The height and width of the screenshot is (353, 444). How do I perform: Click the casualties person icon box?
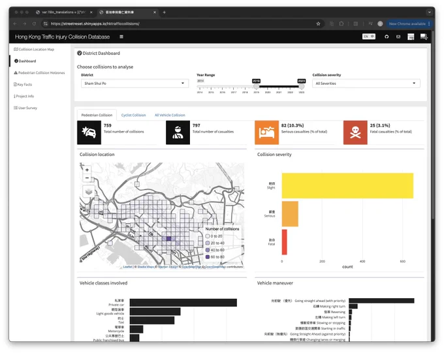pos(178,132)
